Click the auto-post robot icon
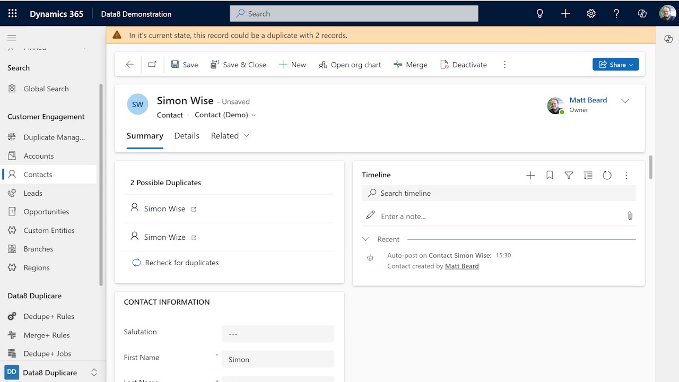Viewport: 679px width, 382px height. click(x=370, y=258)
